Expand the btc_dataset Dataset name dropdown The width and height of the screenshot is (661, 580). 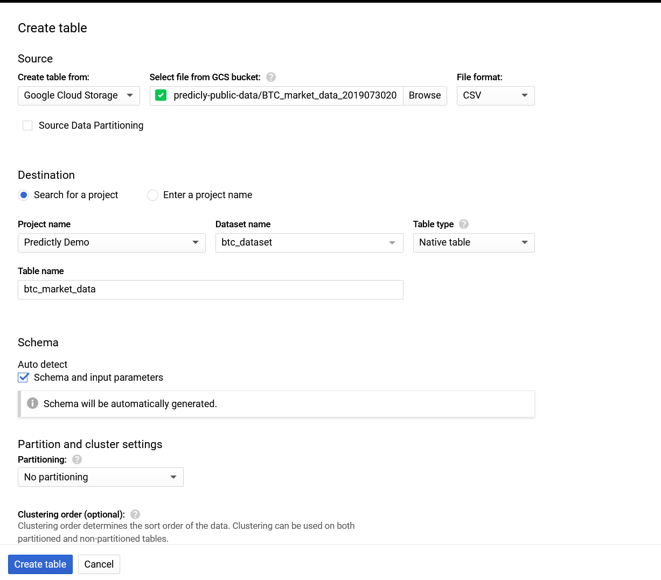(x=309, y=243)
